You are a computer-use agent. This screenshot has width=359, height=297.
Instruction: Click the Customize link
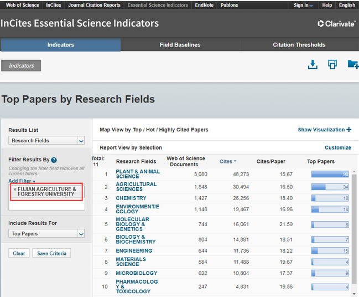pos(337,148)
